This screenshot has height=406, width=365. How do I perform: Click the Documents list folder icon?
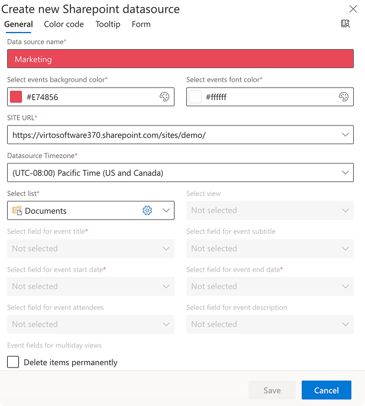pos(17,211)
